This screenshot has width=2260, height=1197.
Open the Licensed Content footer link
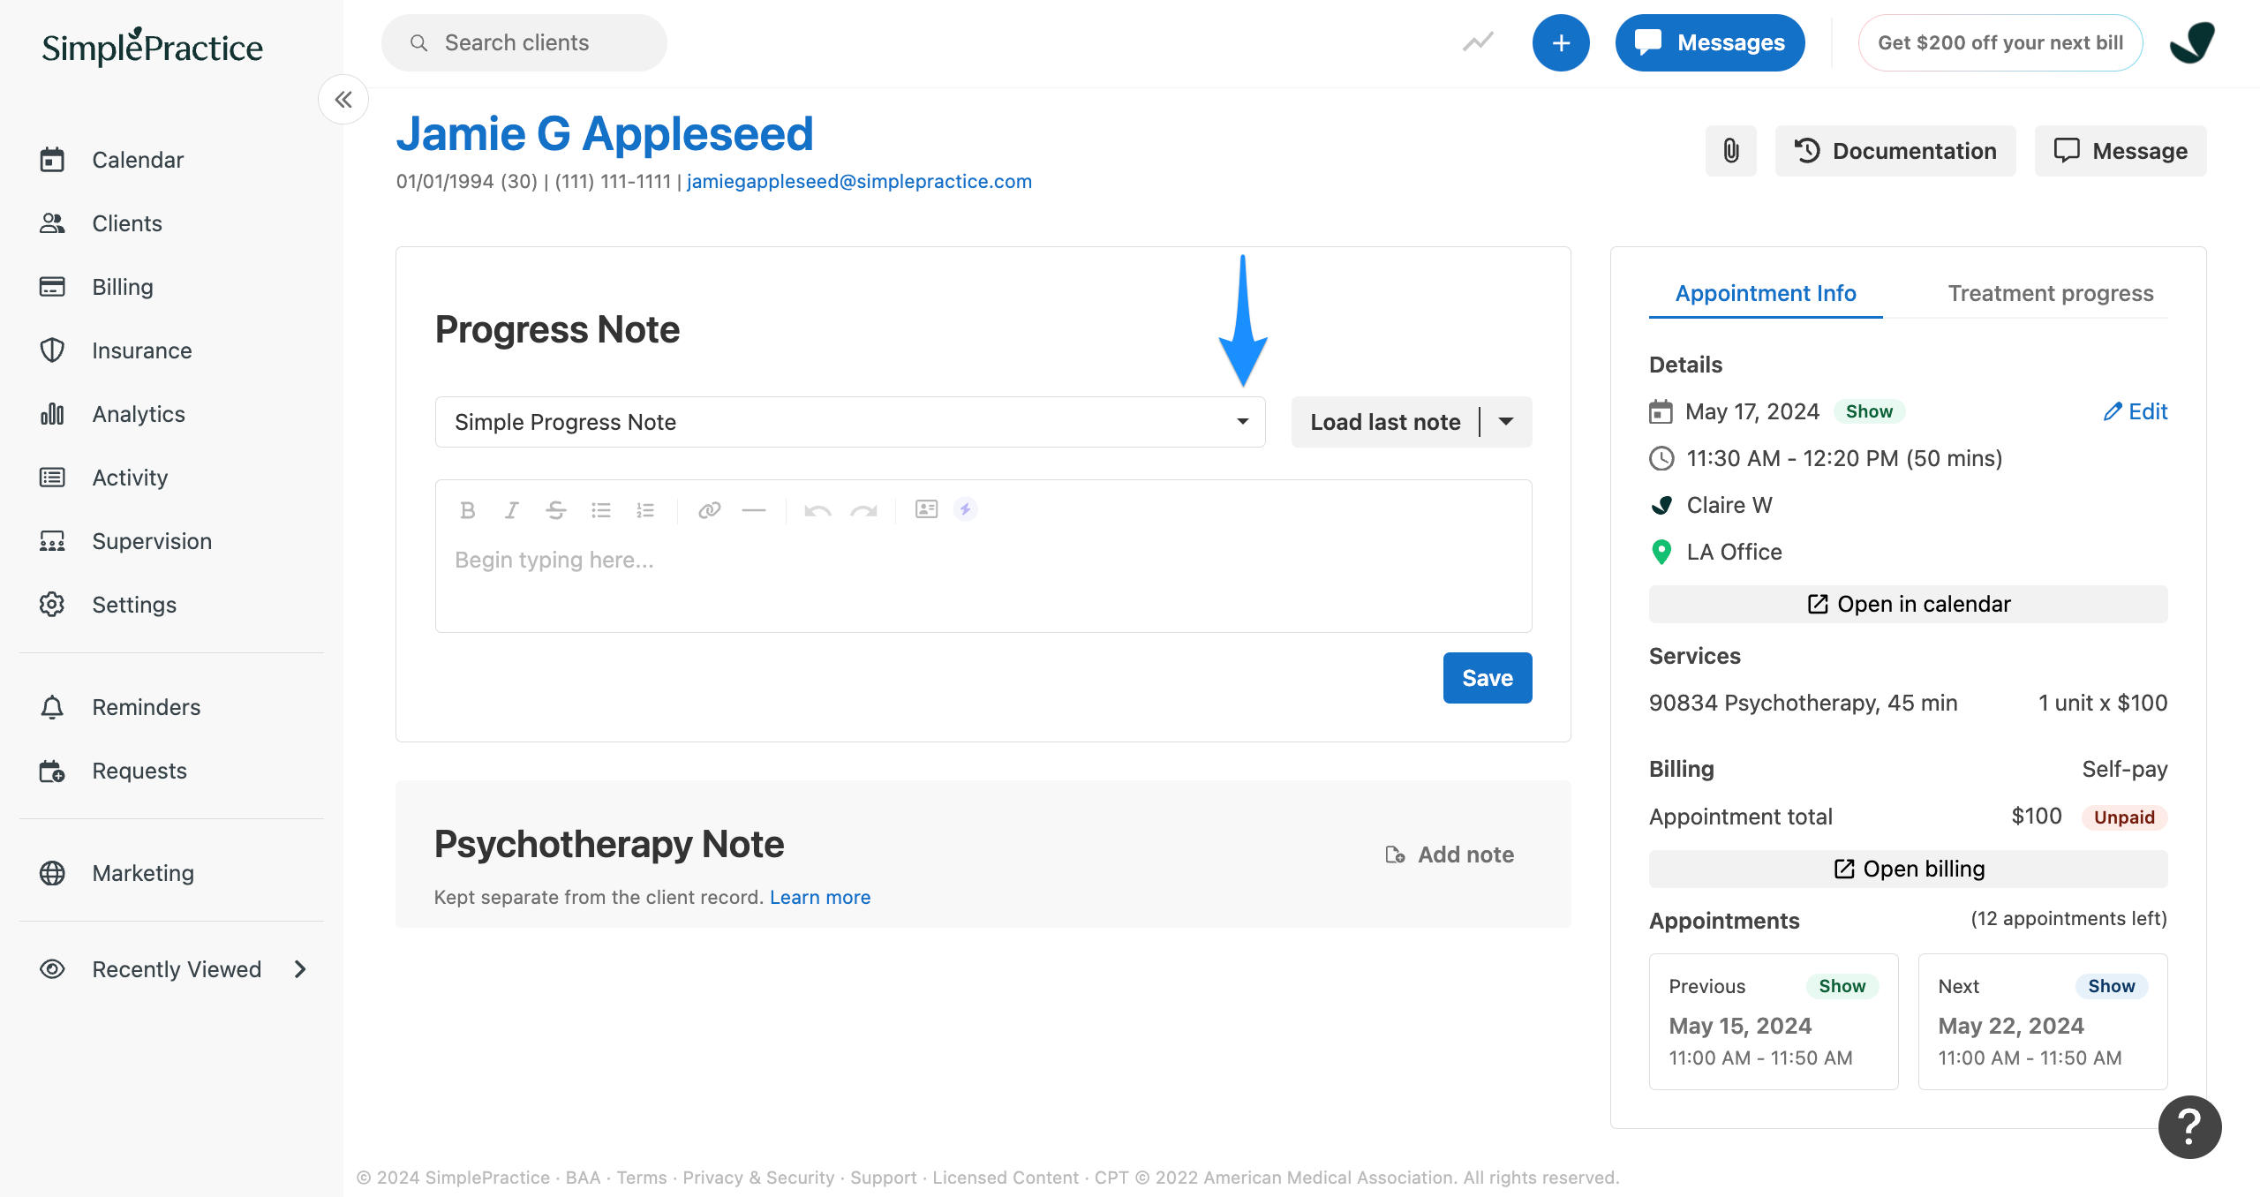(x=1006, y=1178)
